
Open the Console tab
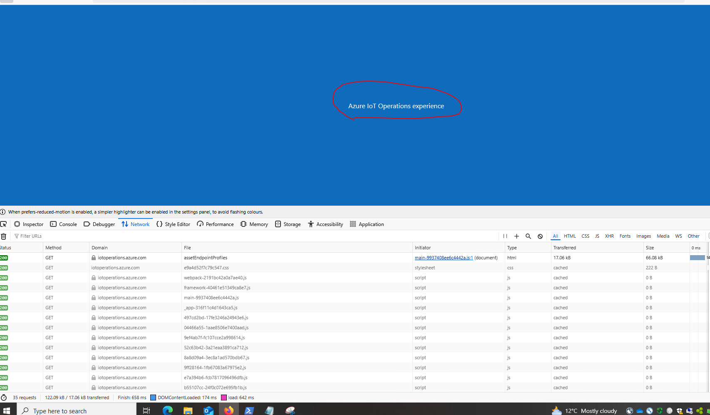tap(63, 224)
